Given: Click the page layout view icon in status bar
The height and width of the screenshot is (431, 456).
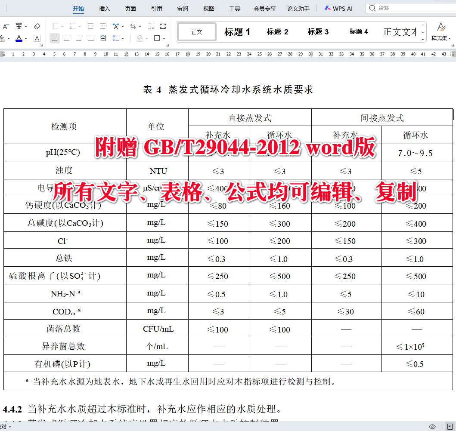Looking at the screenshot, I should pos(450,427).
